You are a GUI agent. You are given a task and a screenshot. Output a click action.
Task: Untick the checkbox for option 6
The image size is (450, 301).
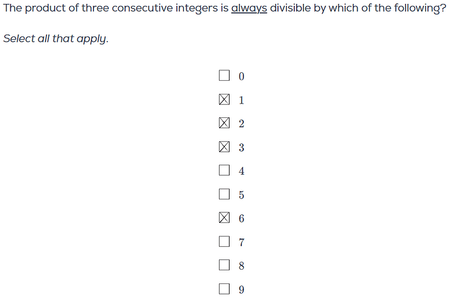(224, 218)
